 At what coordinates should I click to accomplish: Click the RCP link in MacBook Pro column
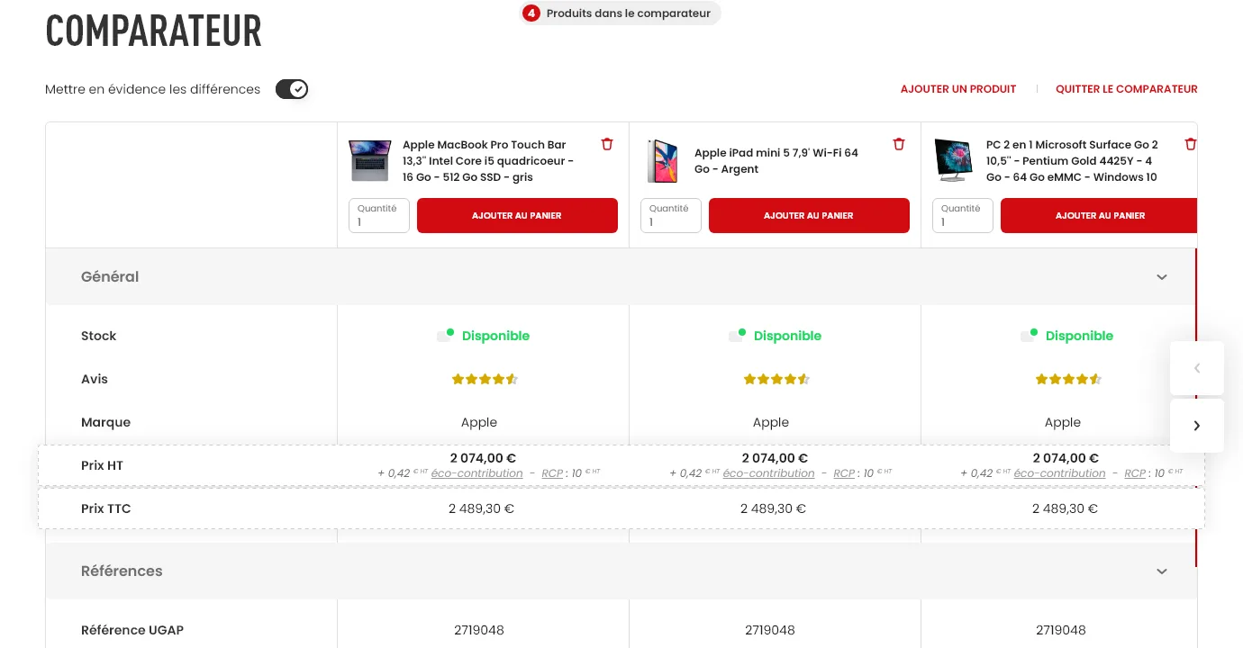tap(552, 473)
